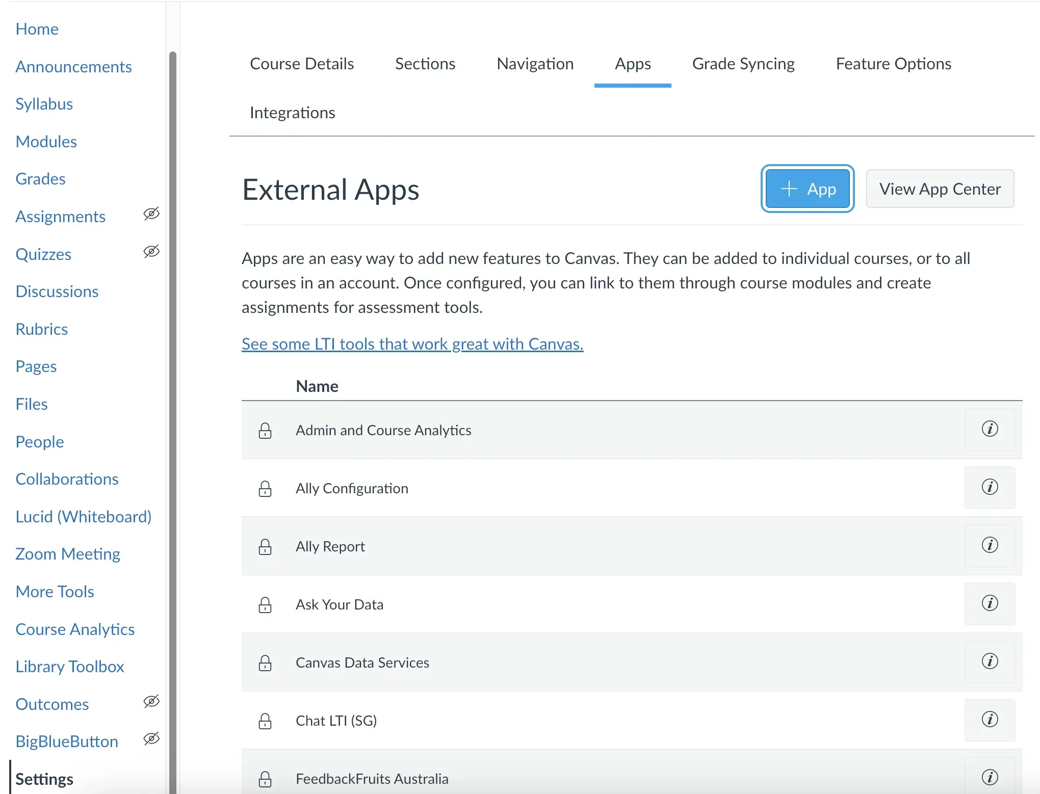Toggle the hidden-eye icon beside Assignments
Image resolution: width=1040 pixels, height=794 pixels.
151,214
